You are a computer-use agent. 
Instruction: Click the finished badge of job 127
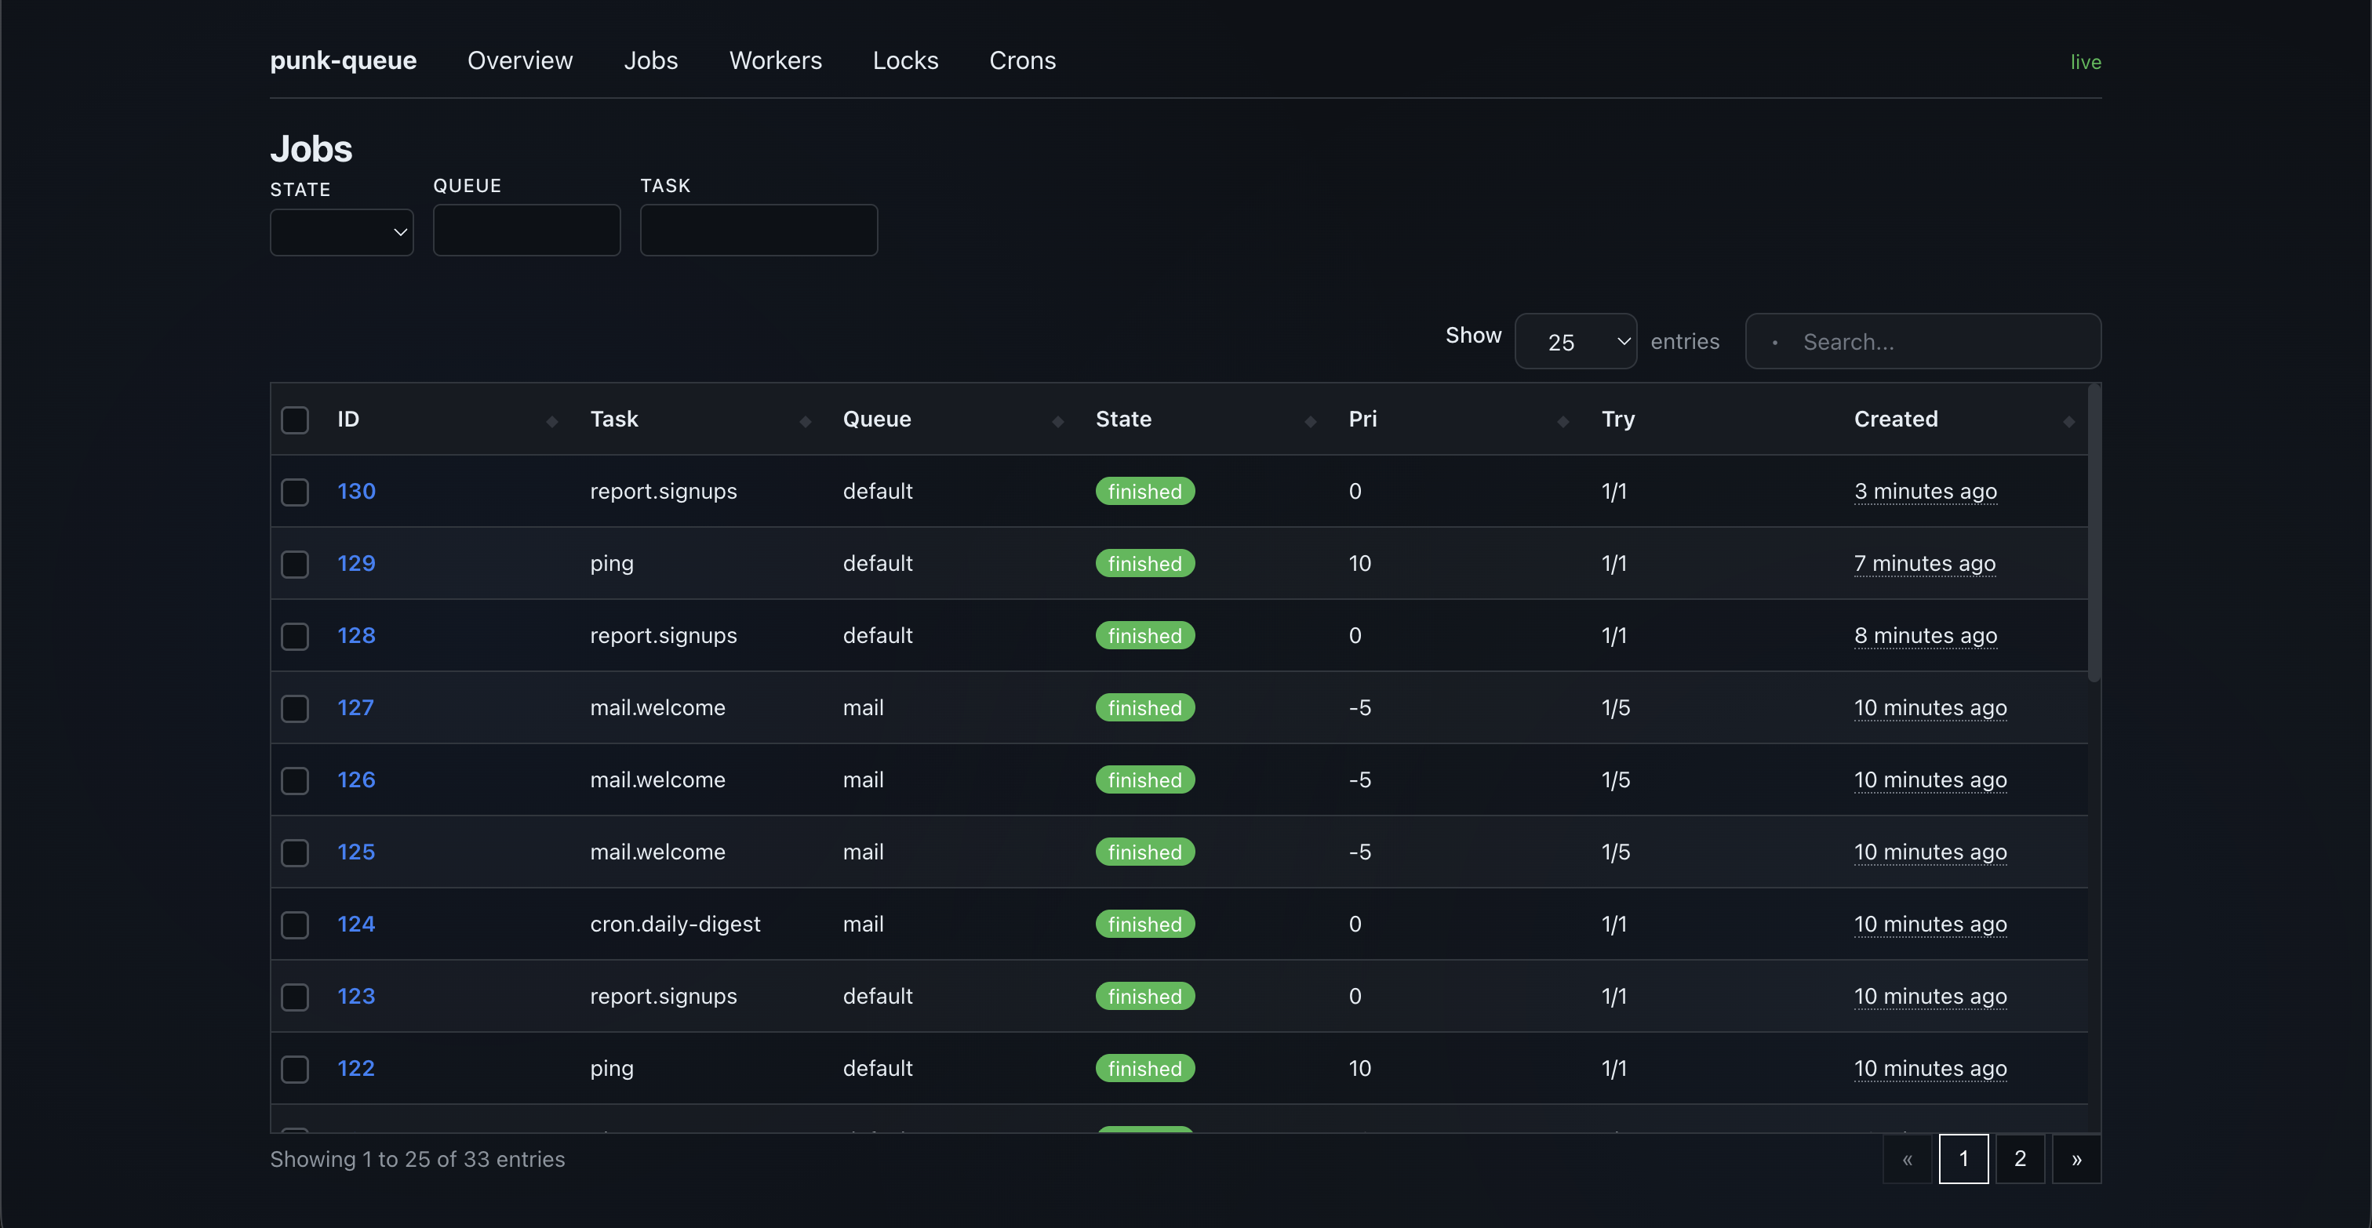pos(1144,707)
